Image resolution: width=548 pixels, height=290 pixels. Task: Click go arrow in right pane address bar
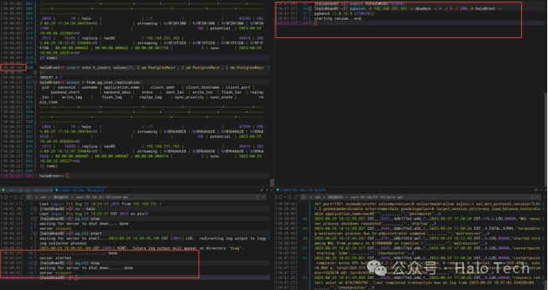[531, 197]
